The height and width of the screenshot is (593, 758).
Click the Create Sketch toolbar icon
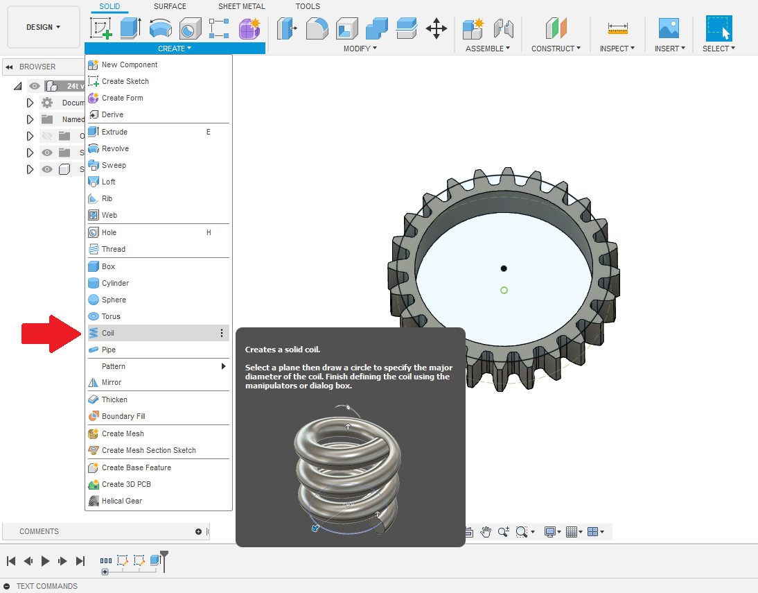click(101, 28)
